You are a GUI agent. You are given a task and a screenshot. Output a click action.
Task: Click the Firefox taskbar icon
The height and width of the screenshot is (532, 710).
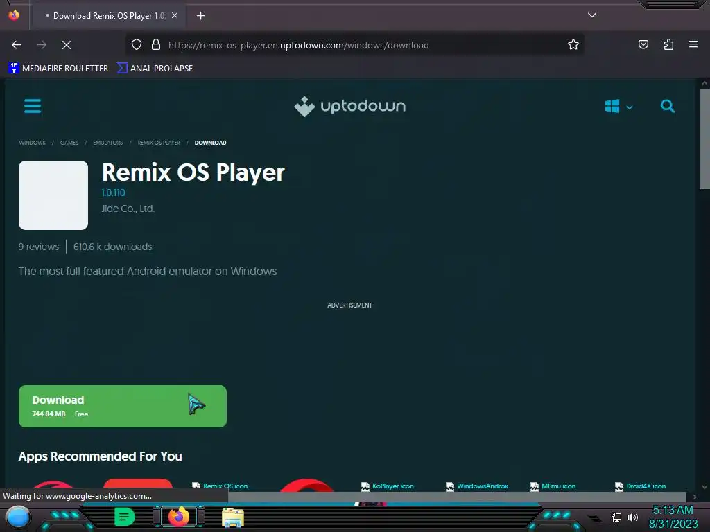tap(178, 517)
